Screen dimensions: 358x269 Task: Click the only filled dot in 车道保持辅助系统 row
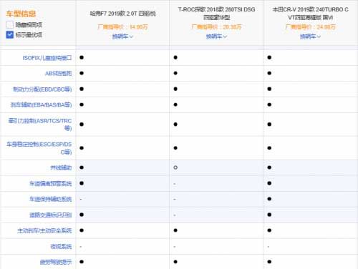269,199
